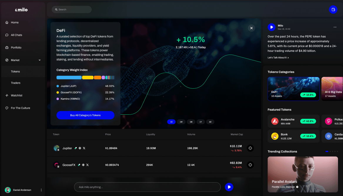Viewport: 343px width, 196px height.
Task: Open the wallet icon at top right
Action: point(333,9)
